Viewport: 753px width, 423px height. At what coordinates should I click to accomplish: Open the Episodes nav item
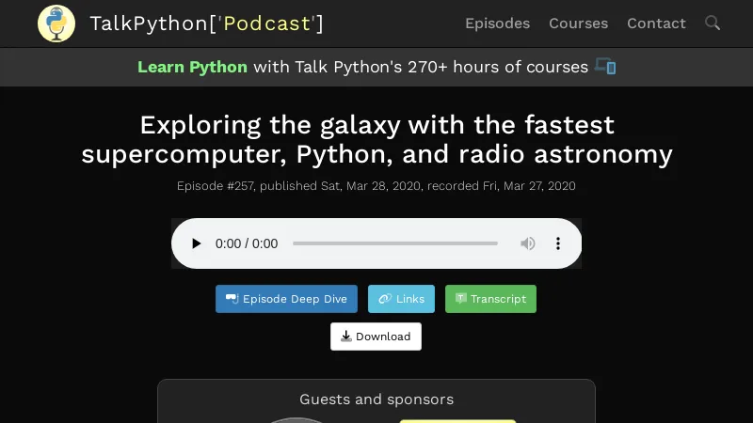[x=498, y=23]
